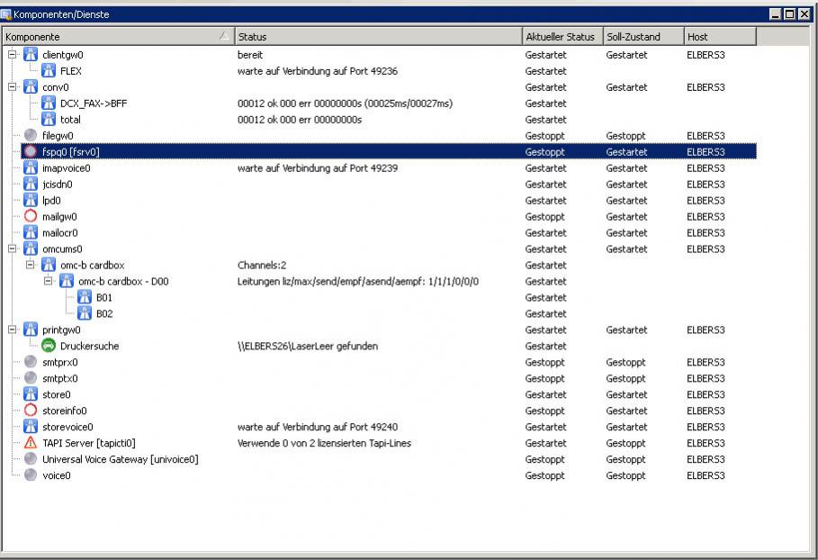This screenshot has width=818, height=560.
Task: Collapse the omcums0 tree node
Action: (x=13, y=249)
